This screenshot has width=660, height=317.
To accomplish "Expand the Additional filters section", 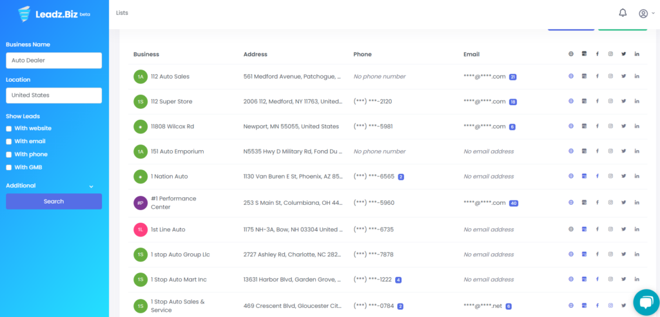I will 50,186.
